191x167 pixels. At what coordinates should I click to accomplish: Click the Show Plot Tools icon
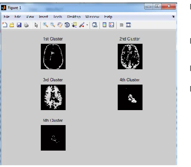tap(129, 25)
